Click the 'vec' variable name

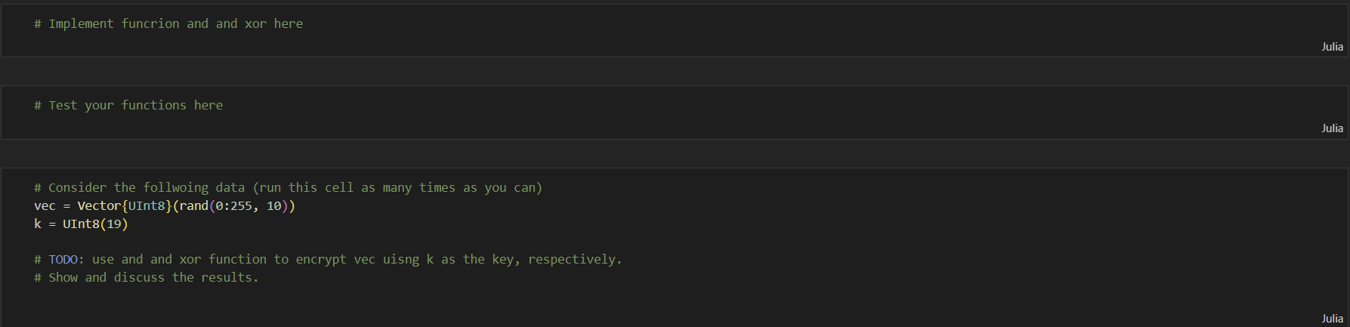45,205
